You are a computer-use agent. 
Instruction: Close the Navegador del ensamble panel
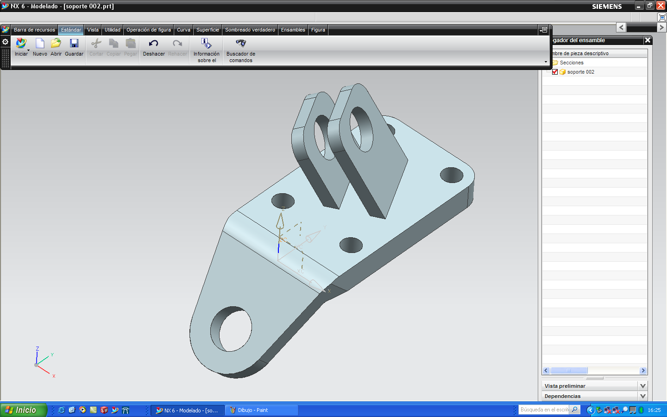(x=648, y=40)
